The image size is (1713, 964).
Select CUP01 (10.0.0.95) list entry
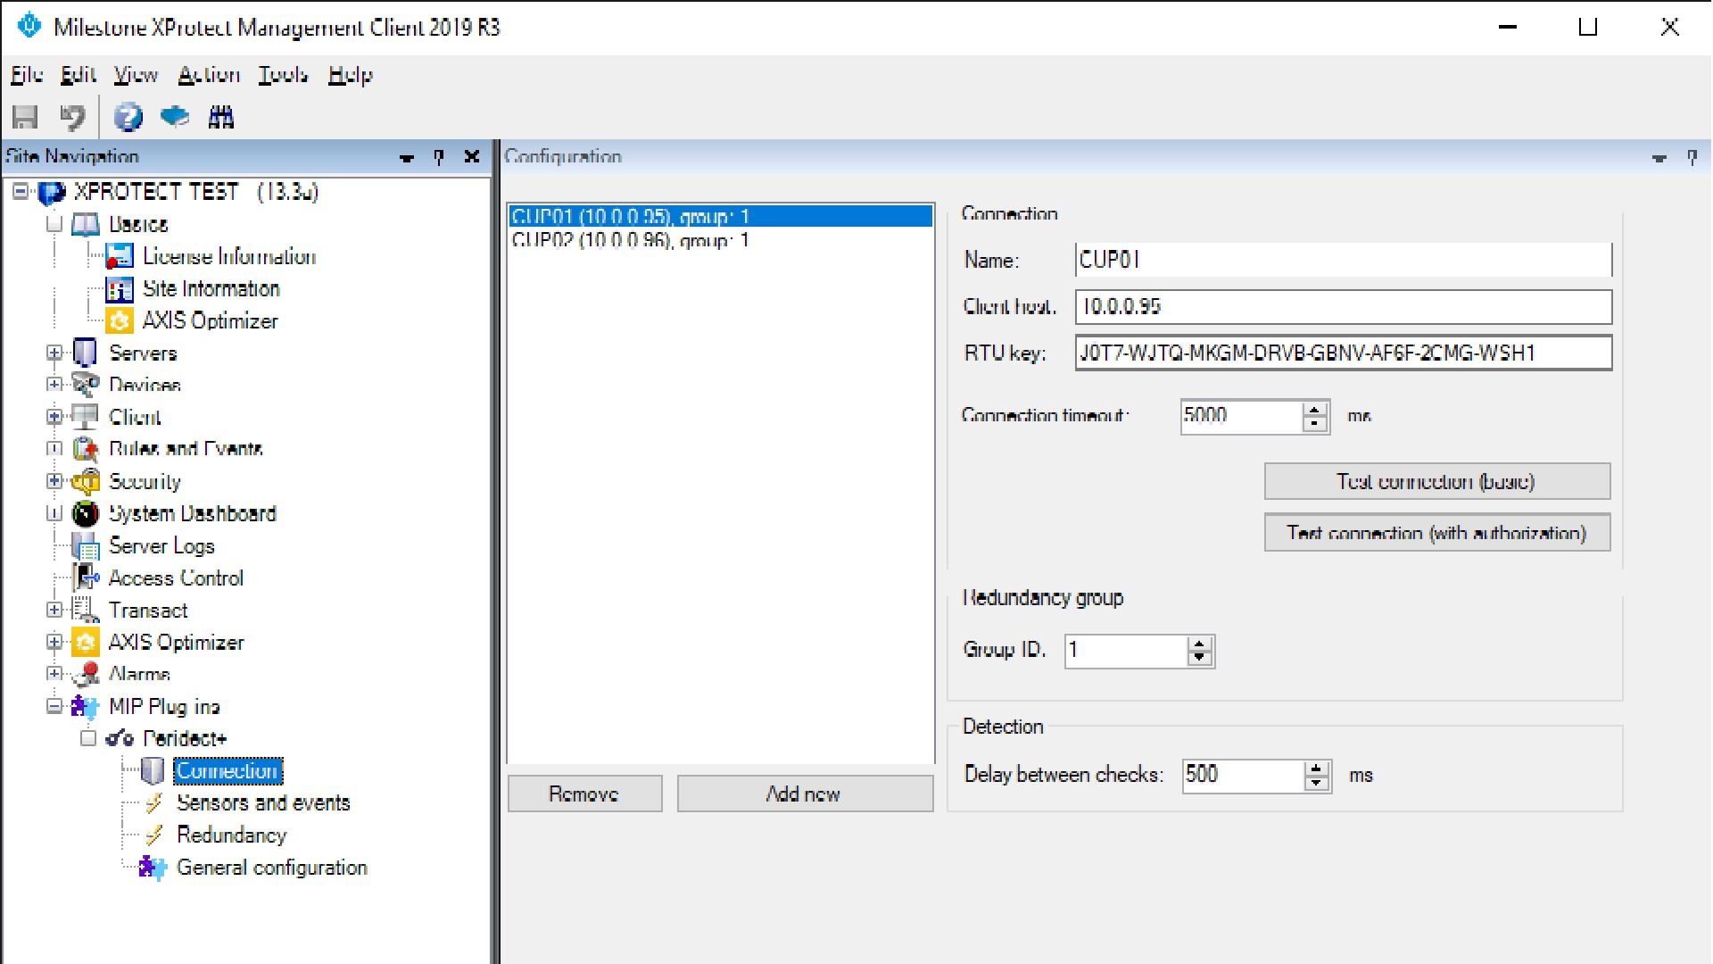pyautogui.click(x=721, y=216)
